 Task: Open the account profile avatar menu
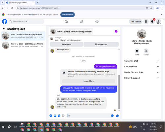coord(158,21)
